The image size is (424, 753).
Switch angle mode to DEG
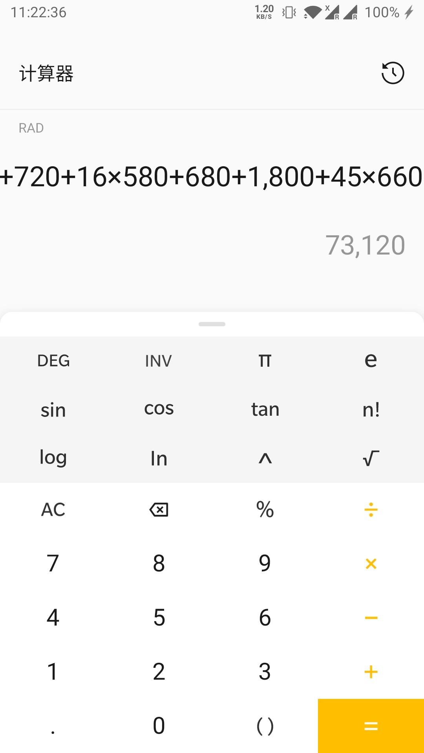pos(53,360)
